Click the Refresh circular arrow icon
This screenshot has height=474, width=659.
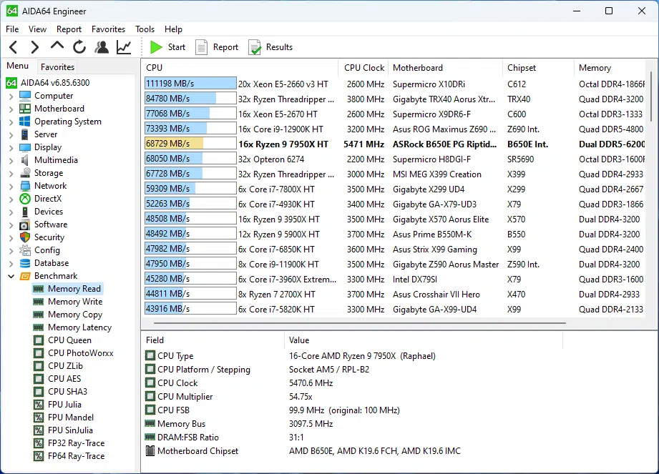79,47
